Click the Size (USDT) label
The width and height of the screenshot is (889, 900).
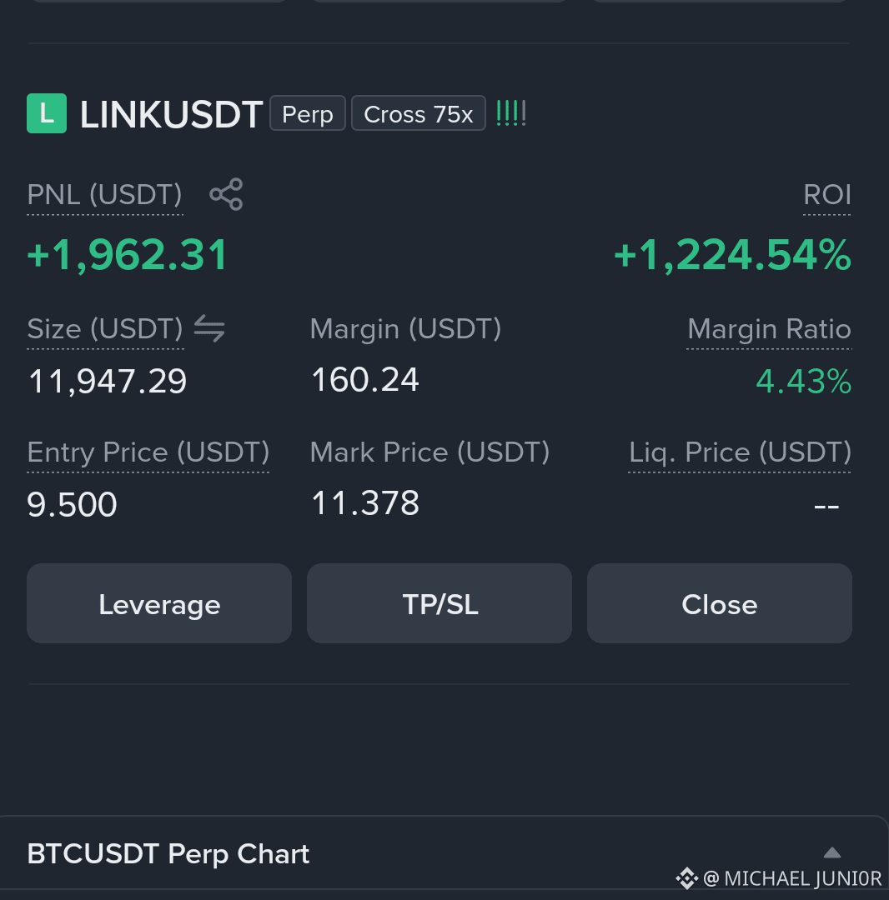pyautogui.click(x=105, y=329)
